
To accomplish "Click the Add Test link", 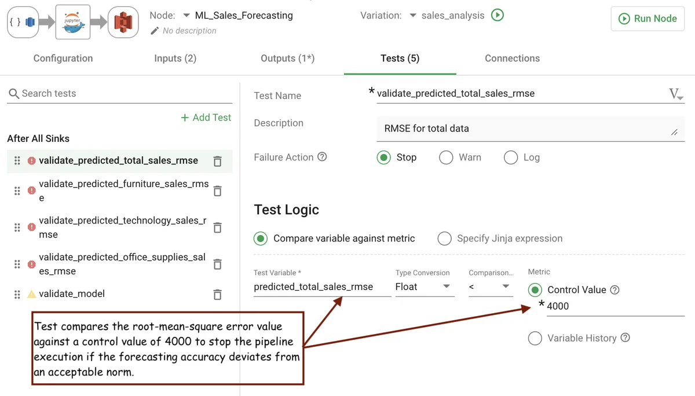I will [x=206, y=118].
